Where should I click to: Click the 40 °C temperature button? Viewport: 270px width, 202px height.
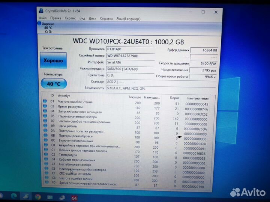coord(54,84)
